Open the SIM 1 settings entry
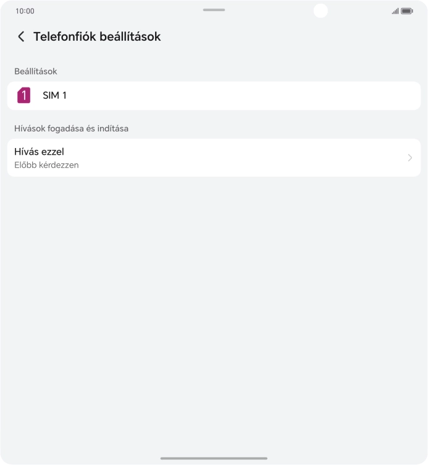The width and height of the screenshot is (428, 465). pos(54,96)
